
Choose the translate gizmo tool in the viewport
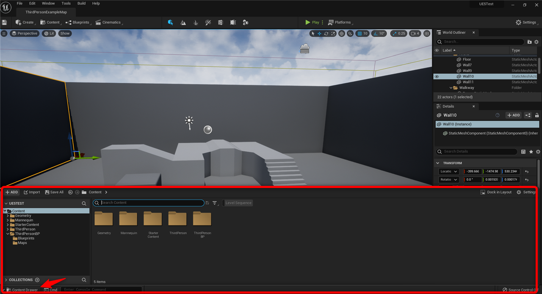(320, 33)
